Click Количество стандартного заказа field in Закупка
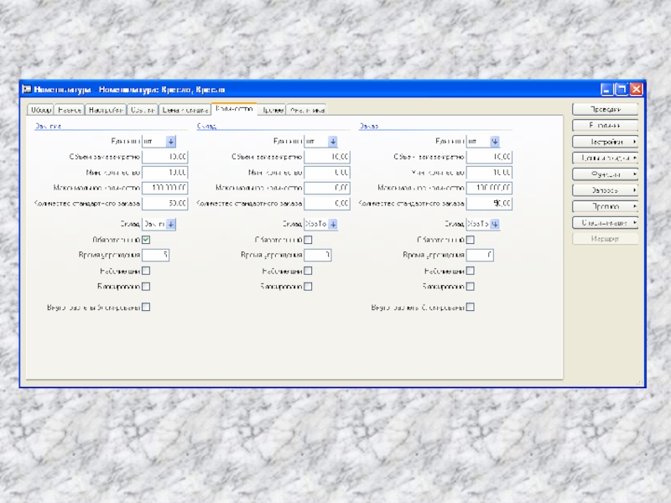The height and width of the screenshot is (503, 671). [164, 204]
